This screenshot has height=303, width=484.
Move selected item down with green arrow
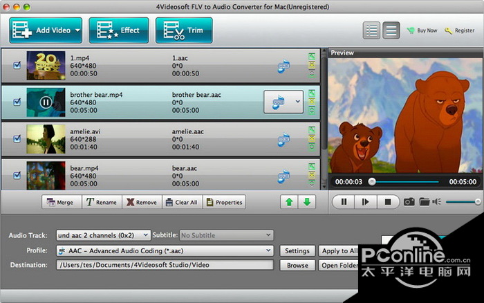click(307, 202)
